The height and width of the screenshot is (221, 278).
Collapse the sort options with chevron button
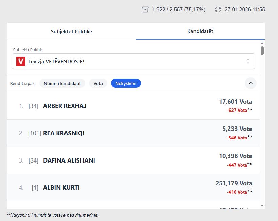point(251,83)
